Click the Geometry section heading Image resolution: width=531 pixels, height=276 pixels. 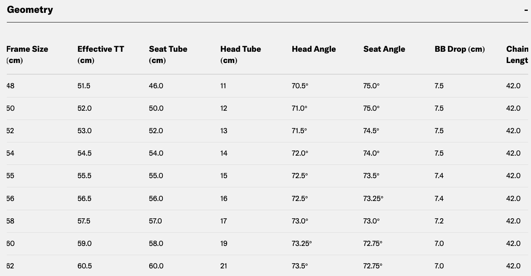click(30, 10)
